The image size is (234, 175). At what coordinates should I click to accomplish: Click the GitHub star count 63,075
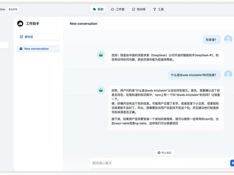[13, 9]
